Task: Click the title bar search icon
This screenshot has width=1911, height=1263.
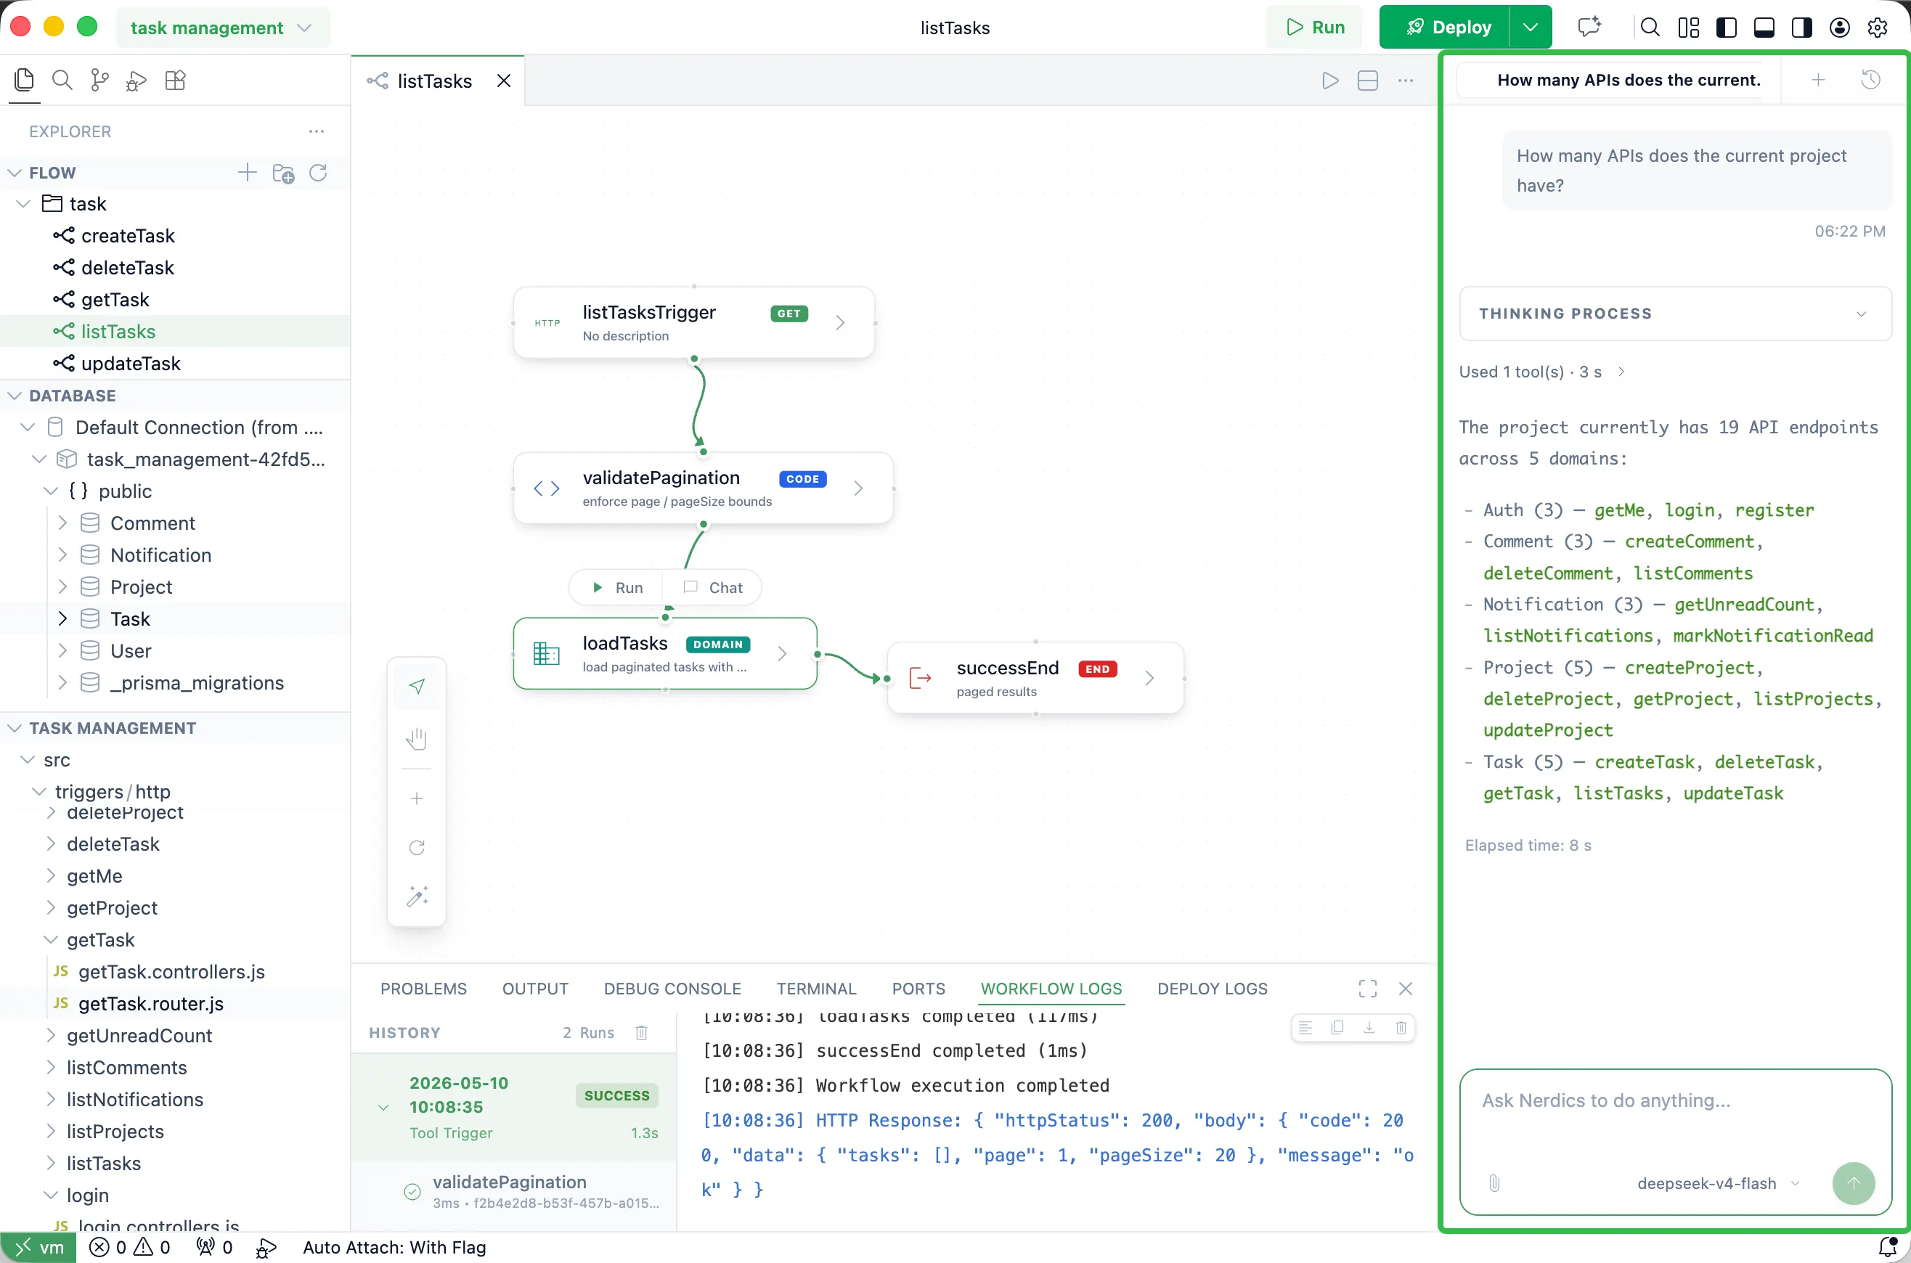Action: point(1650,28)
